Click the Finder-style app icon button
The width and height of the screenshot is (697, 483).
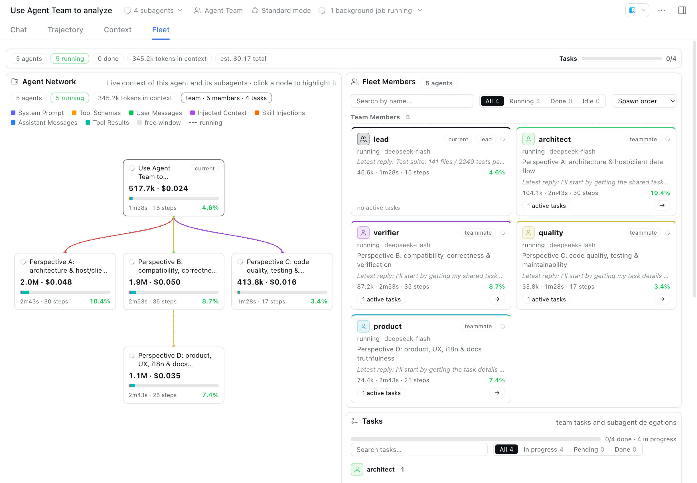coord(632,10)
